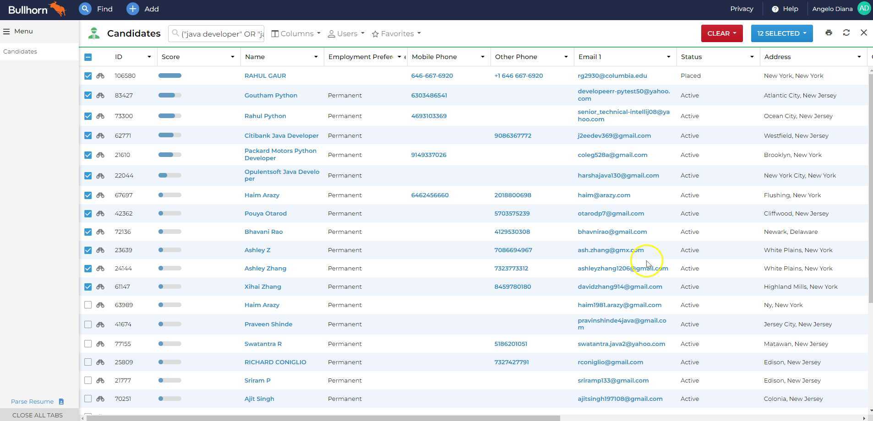This screenshot has height=421, width=873.
Task: Open the Email 1 column filter dropdown
Action: (x=668, y=57)
